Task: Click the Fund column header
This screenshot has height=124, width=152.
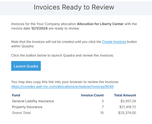Action: (16, 95)
